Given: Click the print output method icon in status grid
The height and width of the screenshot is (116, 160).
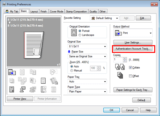Looking at the screenshot, I should (12, 72).
